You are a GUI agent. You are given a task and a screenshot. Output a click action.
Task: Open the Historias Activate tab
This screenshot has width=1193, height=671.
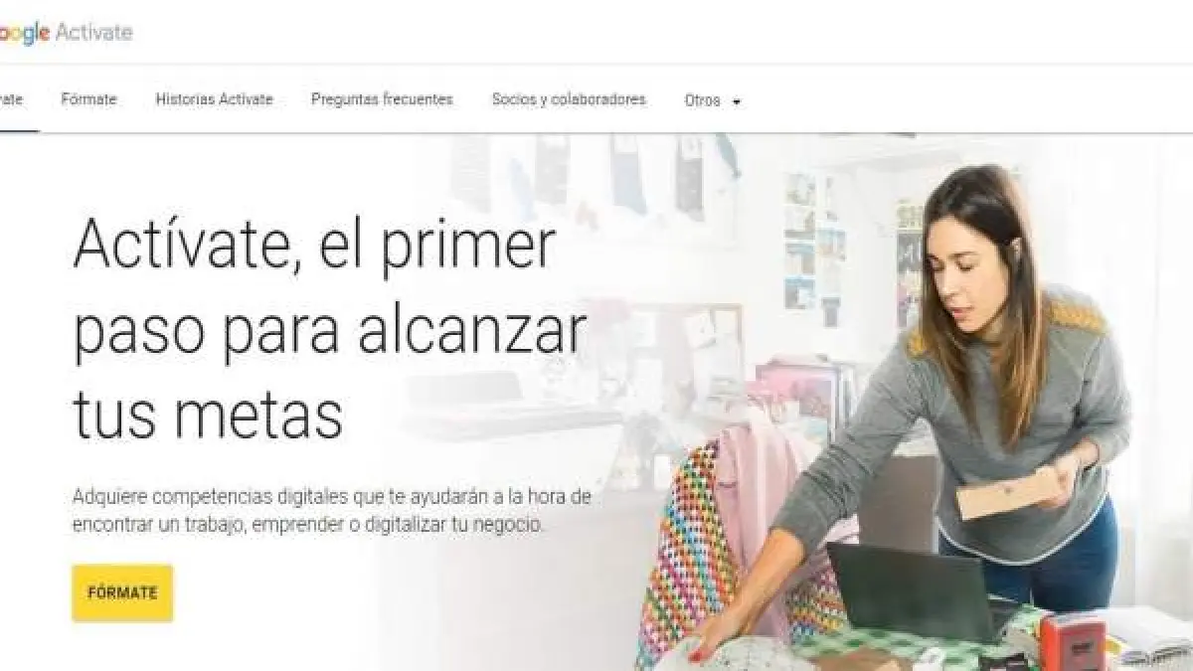coord(214,99)
